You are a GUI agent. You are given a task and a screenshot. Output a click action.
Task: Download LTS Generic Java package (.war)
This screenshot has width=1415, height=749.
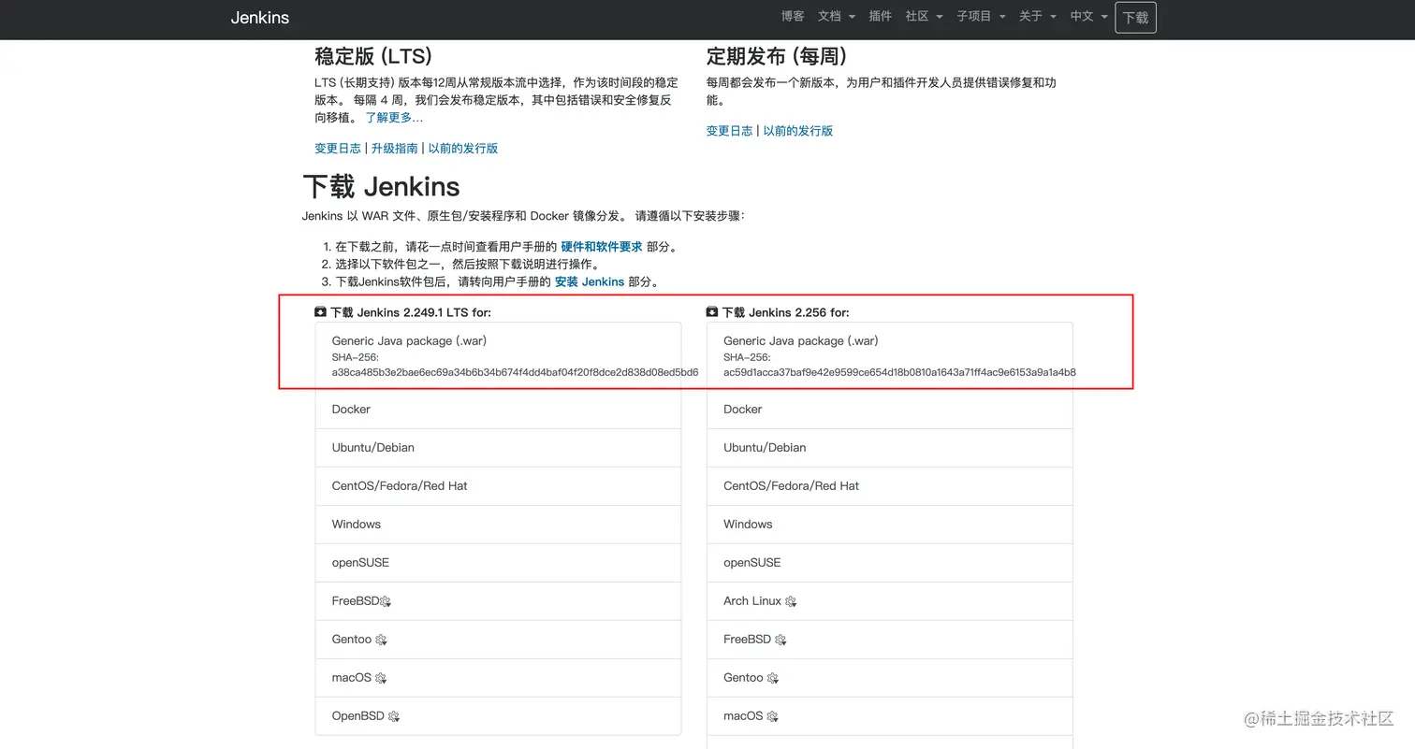tap(498, 355)
